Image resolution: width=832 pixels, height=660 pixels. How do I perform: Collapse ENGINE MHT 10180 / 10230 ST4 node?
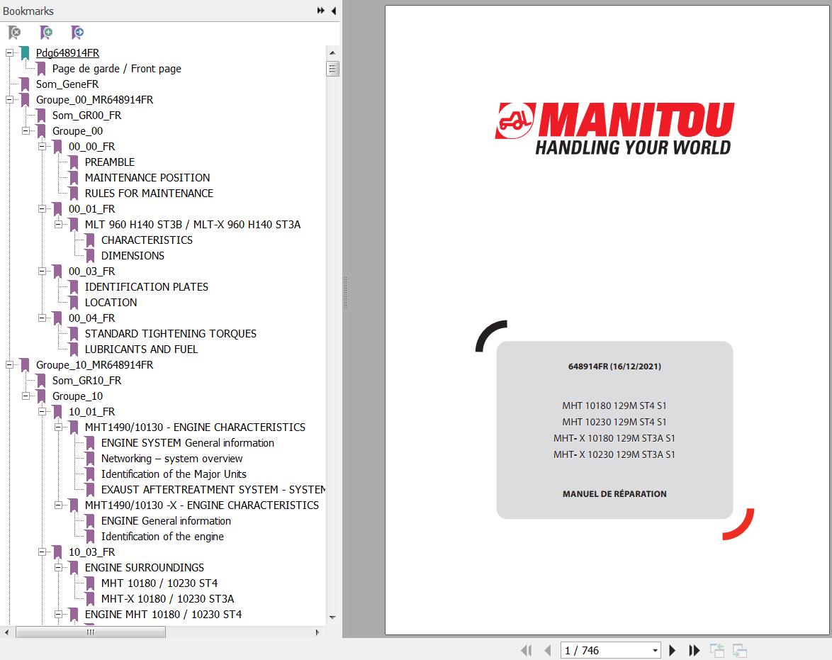pos(58,615)
